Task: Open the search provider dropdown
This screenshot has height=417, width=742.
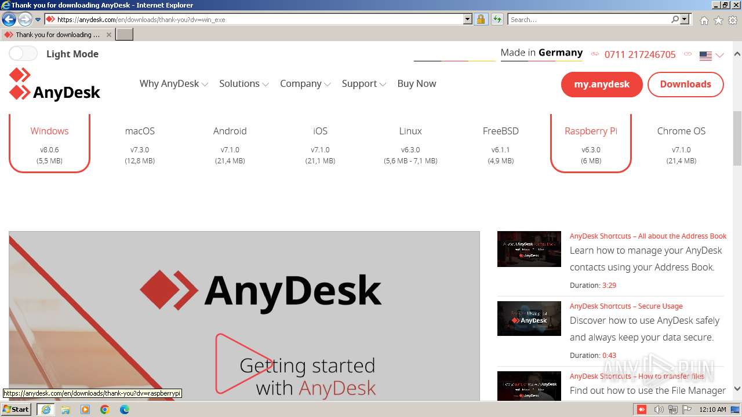Action: [x=685, y=19]
